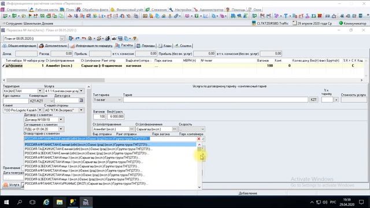Expand the Услуга 4.1.1 Комплексная dropdown
Image resolution: width=370 pixels, height=208 pixels.
[x=82, y=91]
